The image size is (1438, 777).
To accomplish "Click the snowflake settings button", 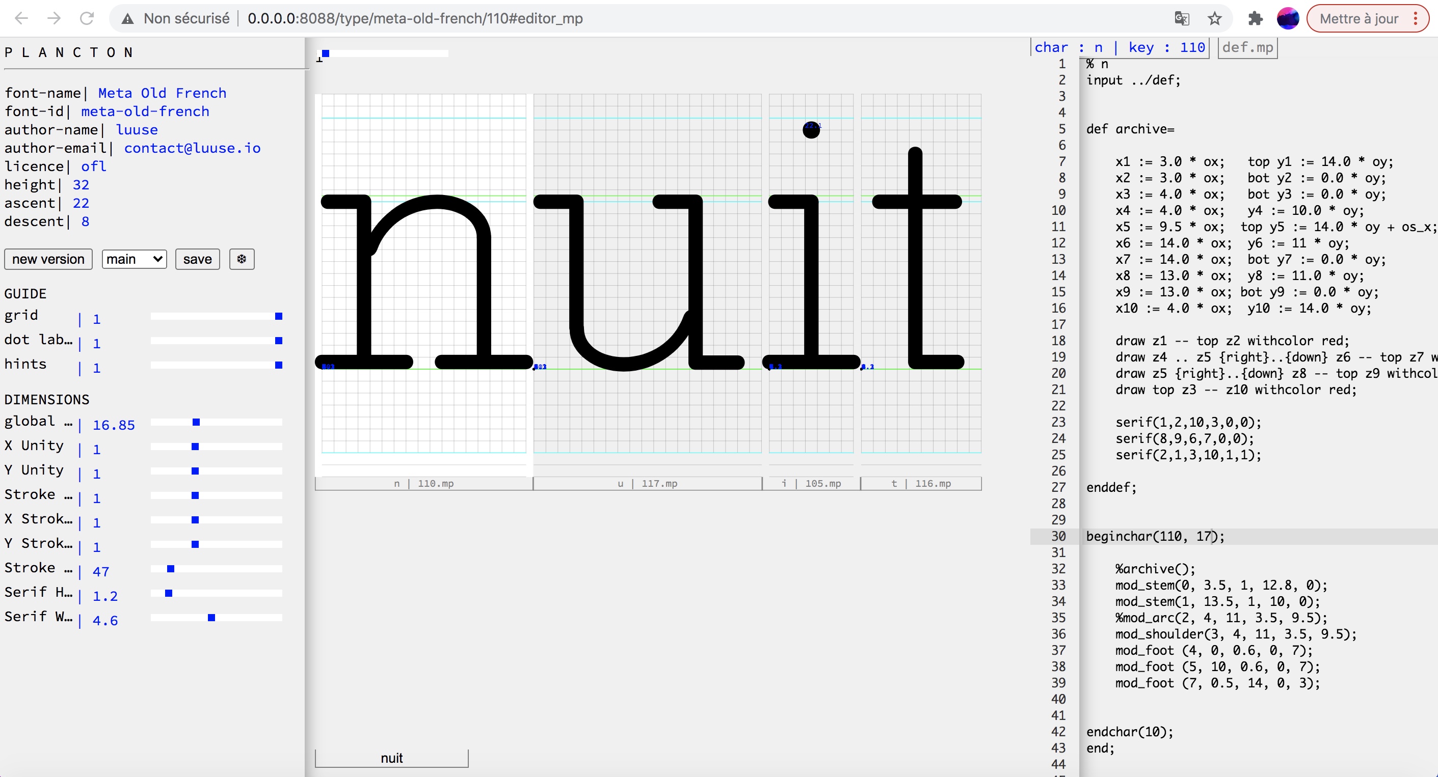I will [241, 259].
